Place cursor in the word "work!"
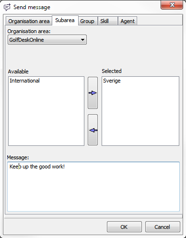 (x=58, y=167)
